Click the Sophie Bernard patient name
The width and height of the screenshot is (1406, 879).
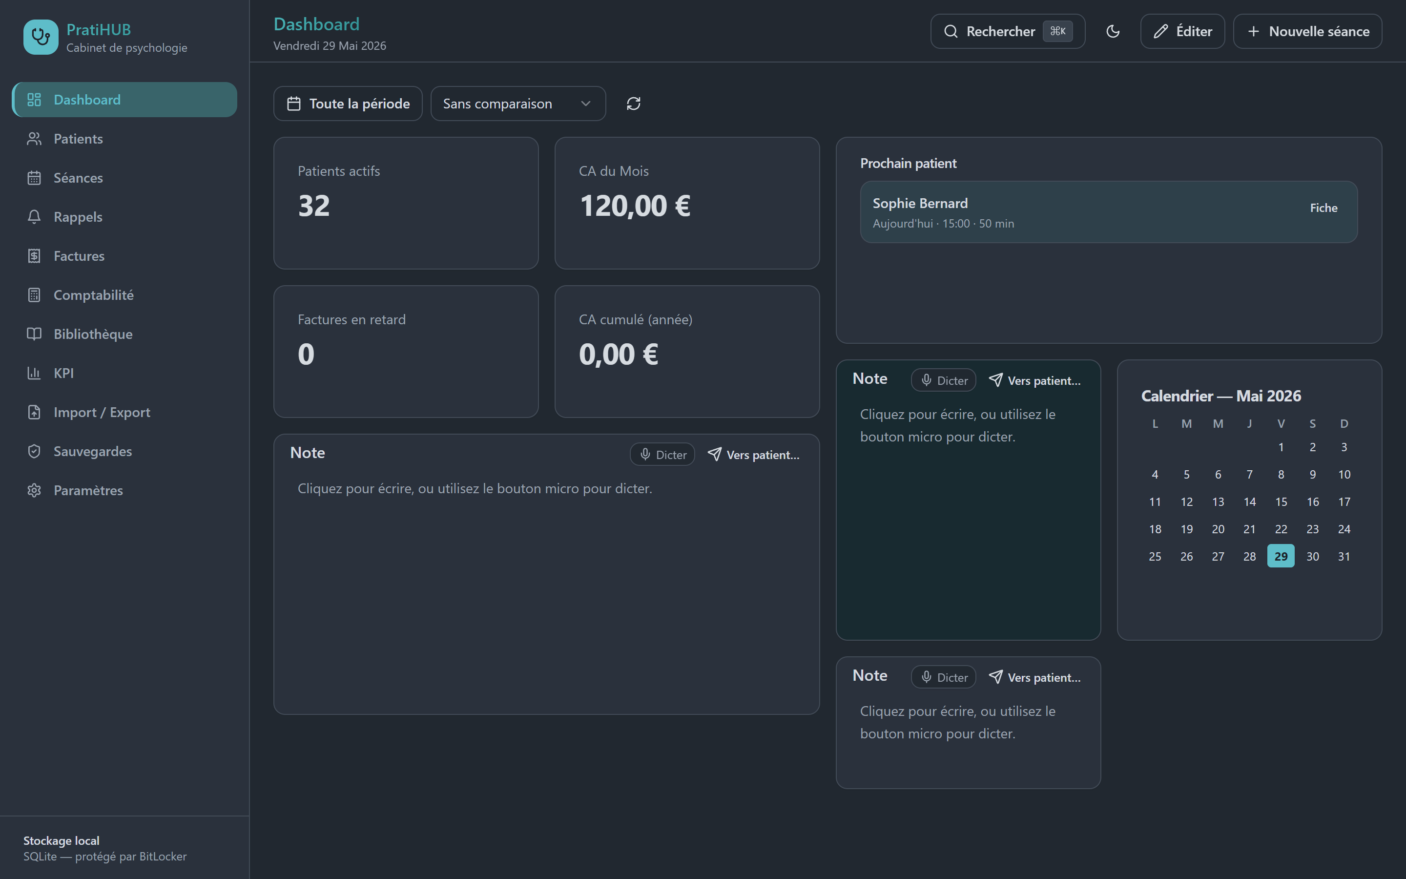tap(920, 203)
